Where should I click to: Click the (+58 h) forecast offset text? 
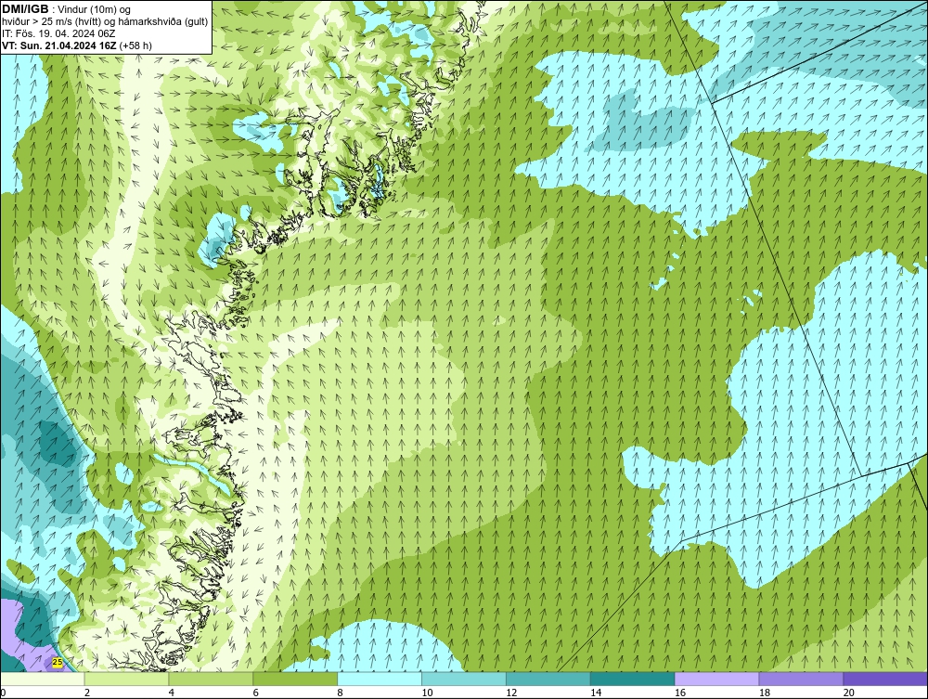[x=135, y=45]
